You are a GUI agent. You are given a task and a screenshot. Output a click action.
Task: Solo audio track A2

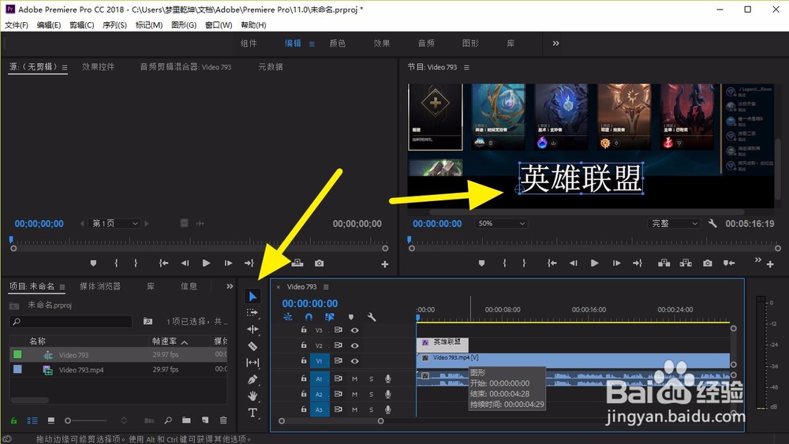point(372,394)
